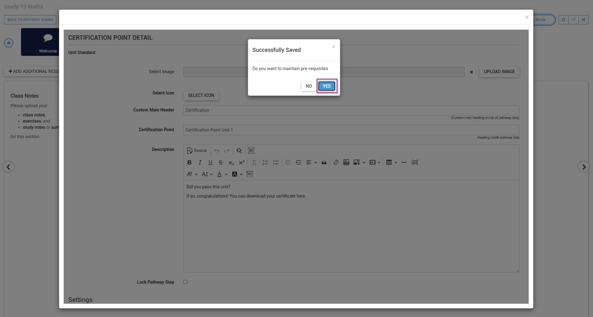Click the UPLOAD IMAGE button
This screenshot has width=593, height=317.
click(499, 72)
